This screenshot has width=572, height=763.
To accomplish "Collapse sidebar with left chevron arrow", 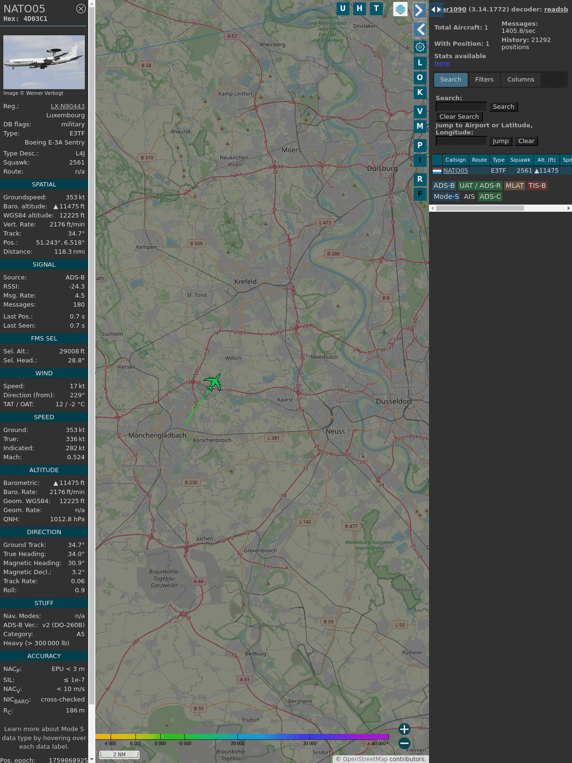I will pyautogui.click(x=420, y=30).
